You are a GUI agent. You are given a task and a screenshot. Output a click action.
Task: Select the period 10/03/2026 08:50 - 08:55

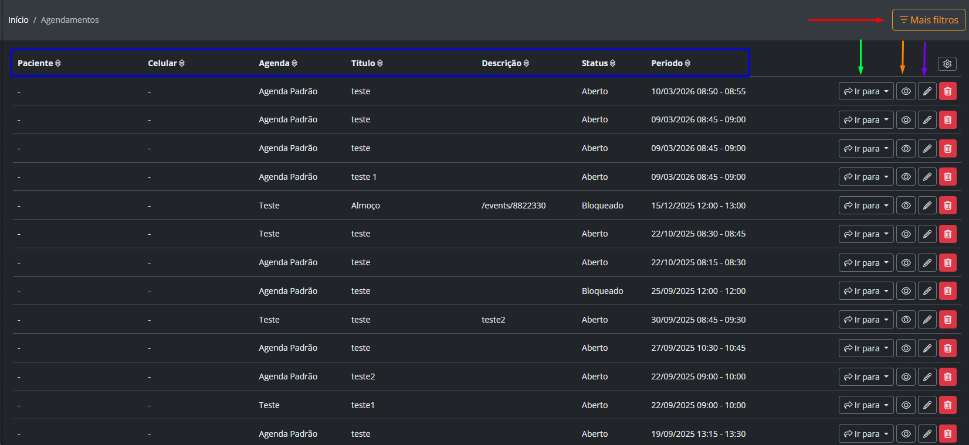(698, 91)
